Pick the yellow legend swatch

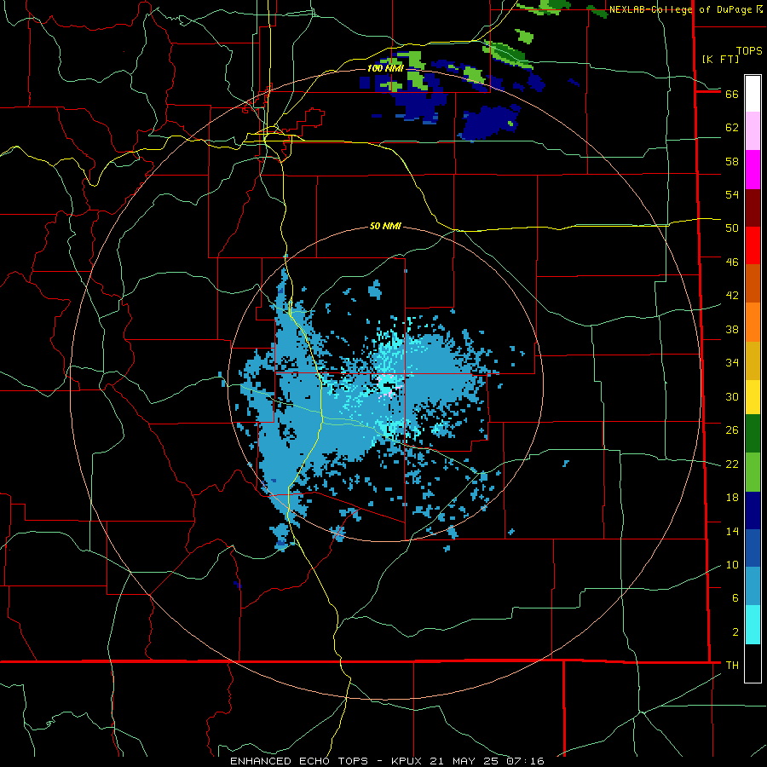pyautogui.click(x=753, y=397)
